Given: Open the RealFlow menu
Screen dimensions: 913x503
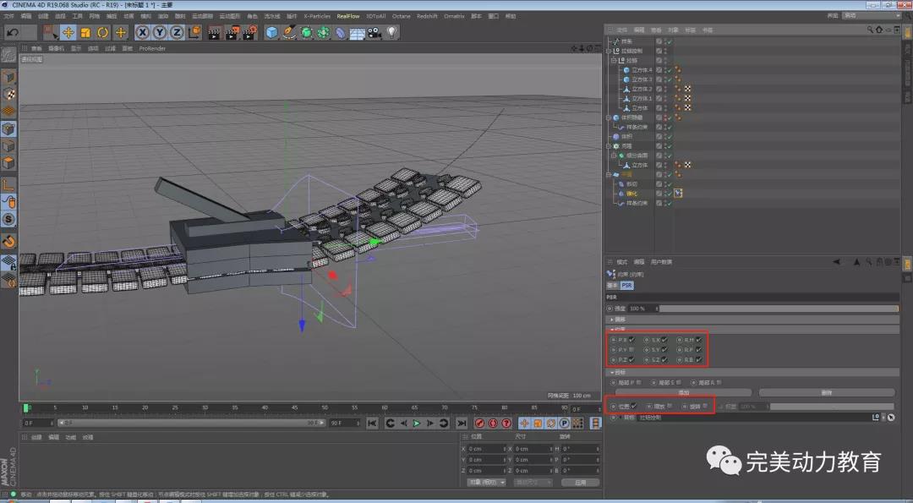Looking at the screenshot, I should click(347, 16).
